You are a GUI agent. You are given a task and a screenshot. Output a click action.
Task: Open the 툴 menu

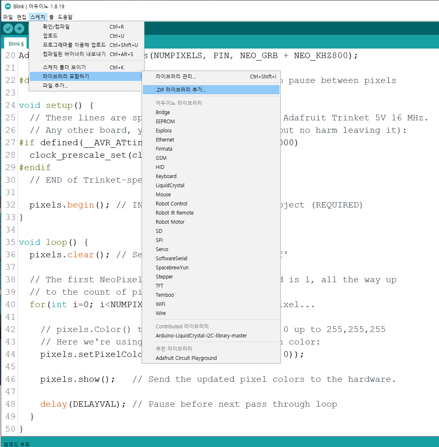(52, 17)
